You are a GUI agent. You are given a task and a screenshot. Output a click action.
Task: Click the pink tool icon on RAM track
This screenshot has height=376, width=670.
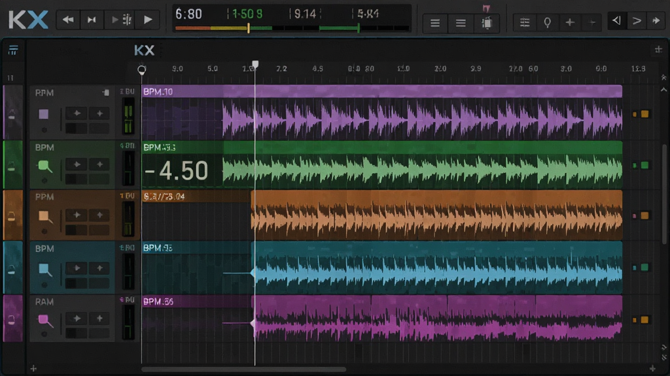click(x=45, y=321)
